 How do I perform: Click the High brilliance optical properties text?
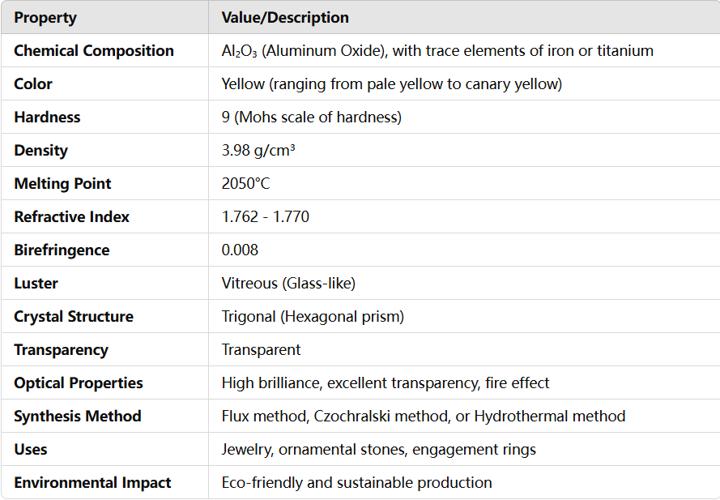click(x=386, y=382)
